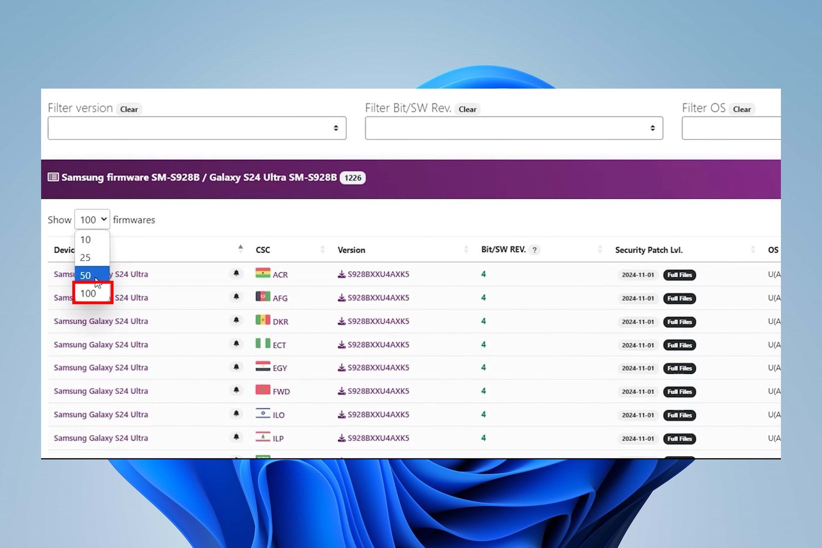Viewport: 822px width, 548px height.
Task: Open S928BXXU4AXK5 version link in FWD row
Action: click(378, 391)
